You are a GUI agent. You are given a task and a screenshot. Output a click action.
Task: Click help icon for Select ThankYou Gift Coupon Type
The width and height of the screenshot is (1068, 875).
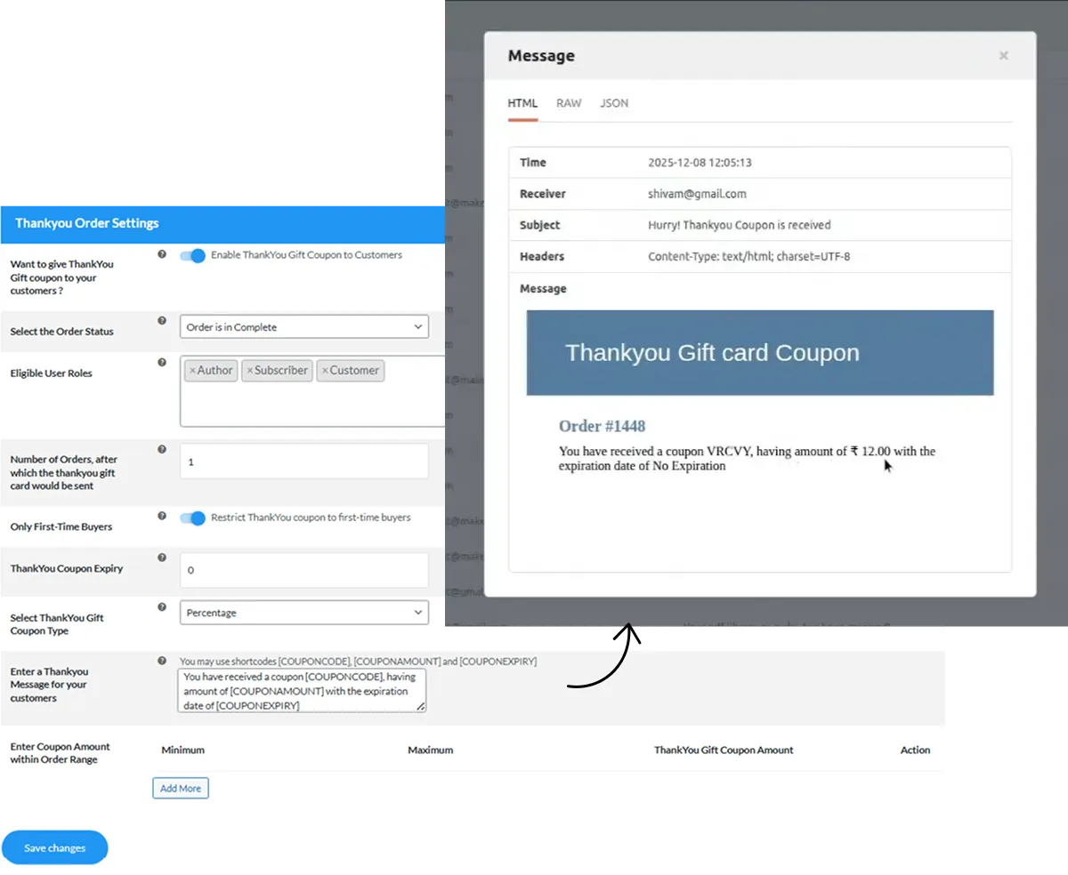coord(162,607)
